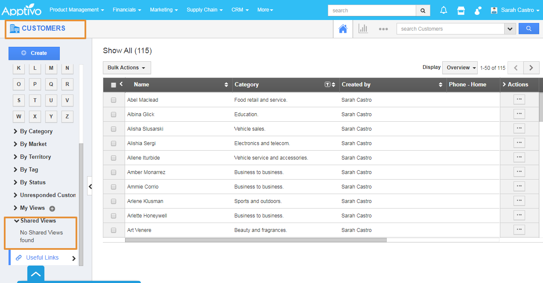Screen dimensions: 543x283
Task: Click the three-dots more options icon
Action: [x=383, y=29]
